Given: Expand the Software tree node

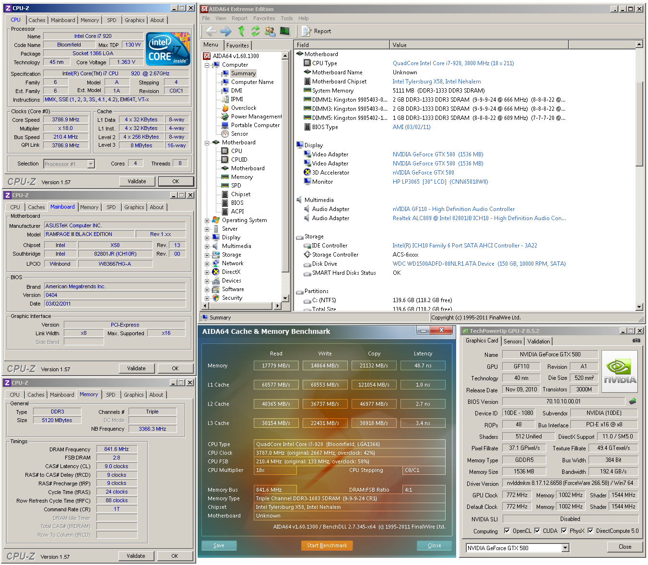Looking at the screenshot, I should point(207,290).
